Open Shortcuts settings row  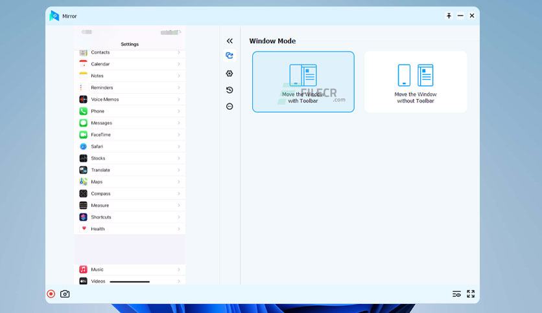[x=130, y=217]
